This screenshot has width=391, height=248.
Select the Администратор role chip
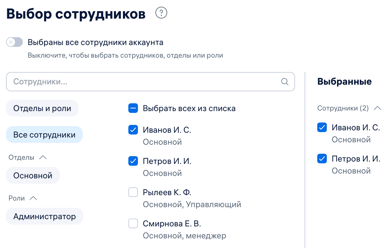click(x=44, y=216)
